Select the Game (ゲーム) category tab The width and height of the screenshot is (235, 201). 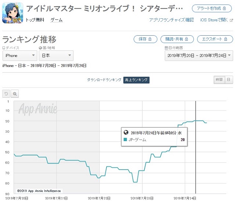(56, 20)
